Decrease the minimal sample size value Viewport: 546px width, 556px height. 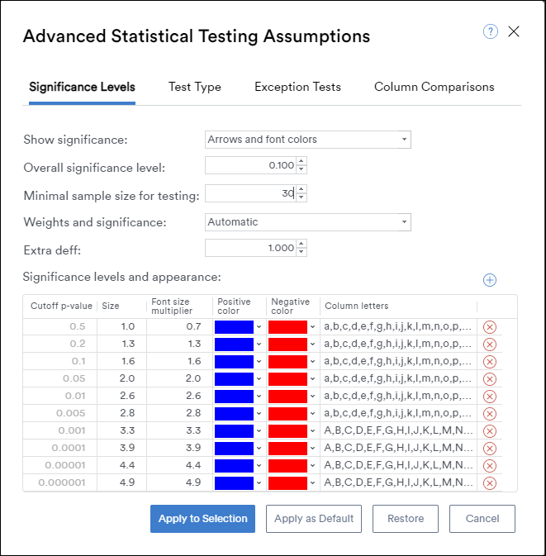[x=301, y=197]
